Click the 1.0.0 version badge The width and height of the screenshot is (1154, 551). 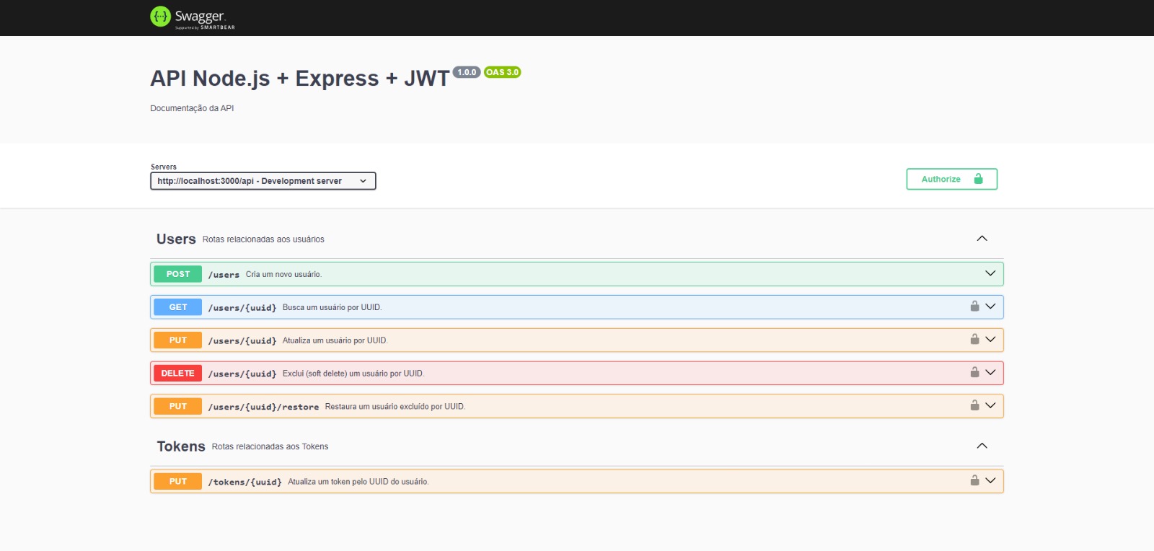click(x=467, y=72)
